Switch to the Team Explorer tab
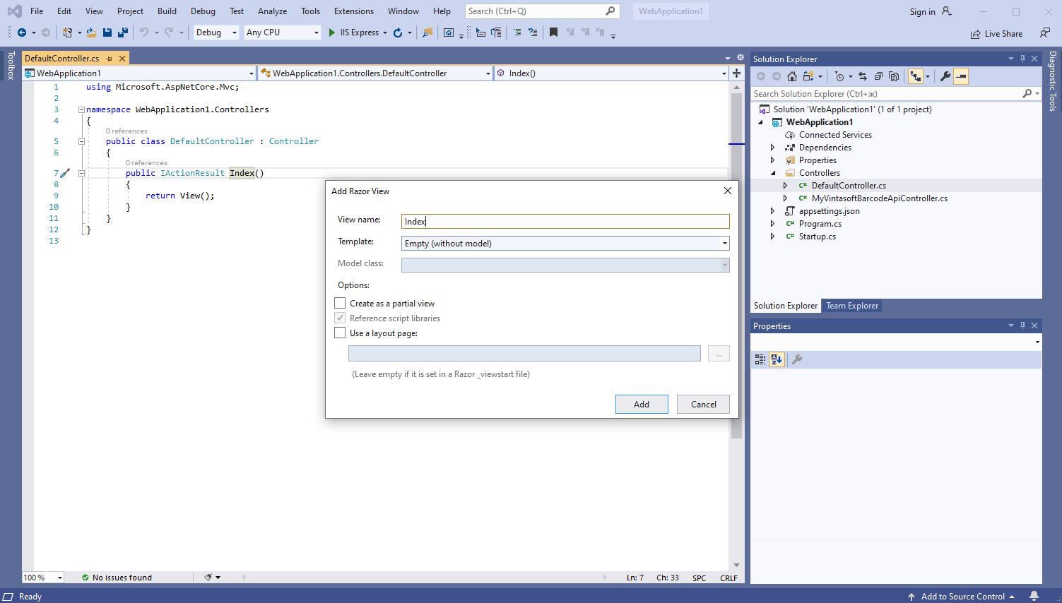The height and width of the screenshot is (603, 1062). click(851, 305)
